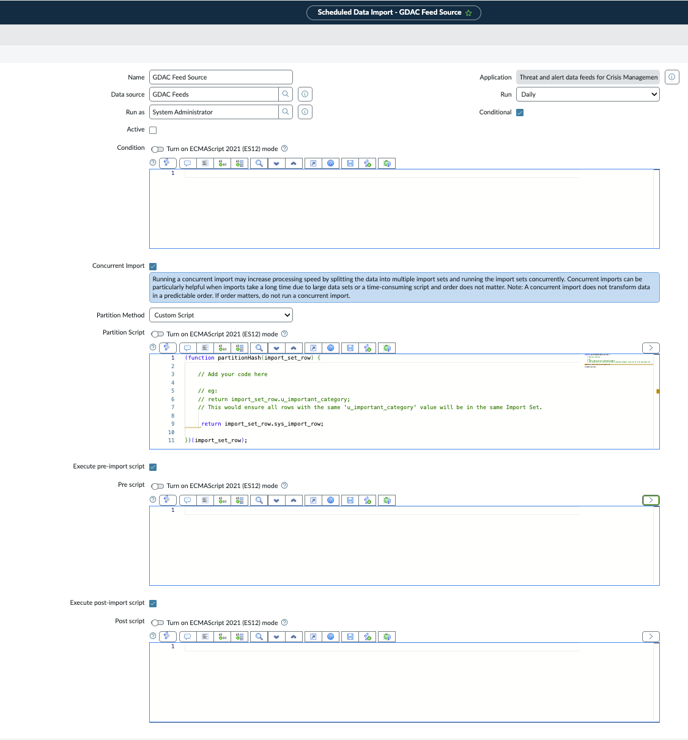This screenshot has width=688, height=740.
Task: ES12 mode help icon for Post script
Action: [284, 623]
